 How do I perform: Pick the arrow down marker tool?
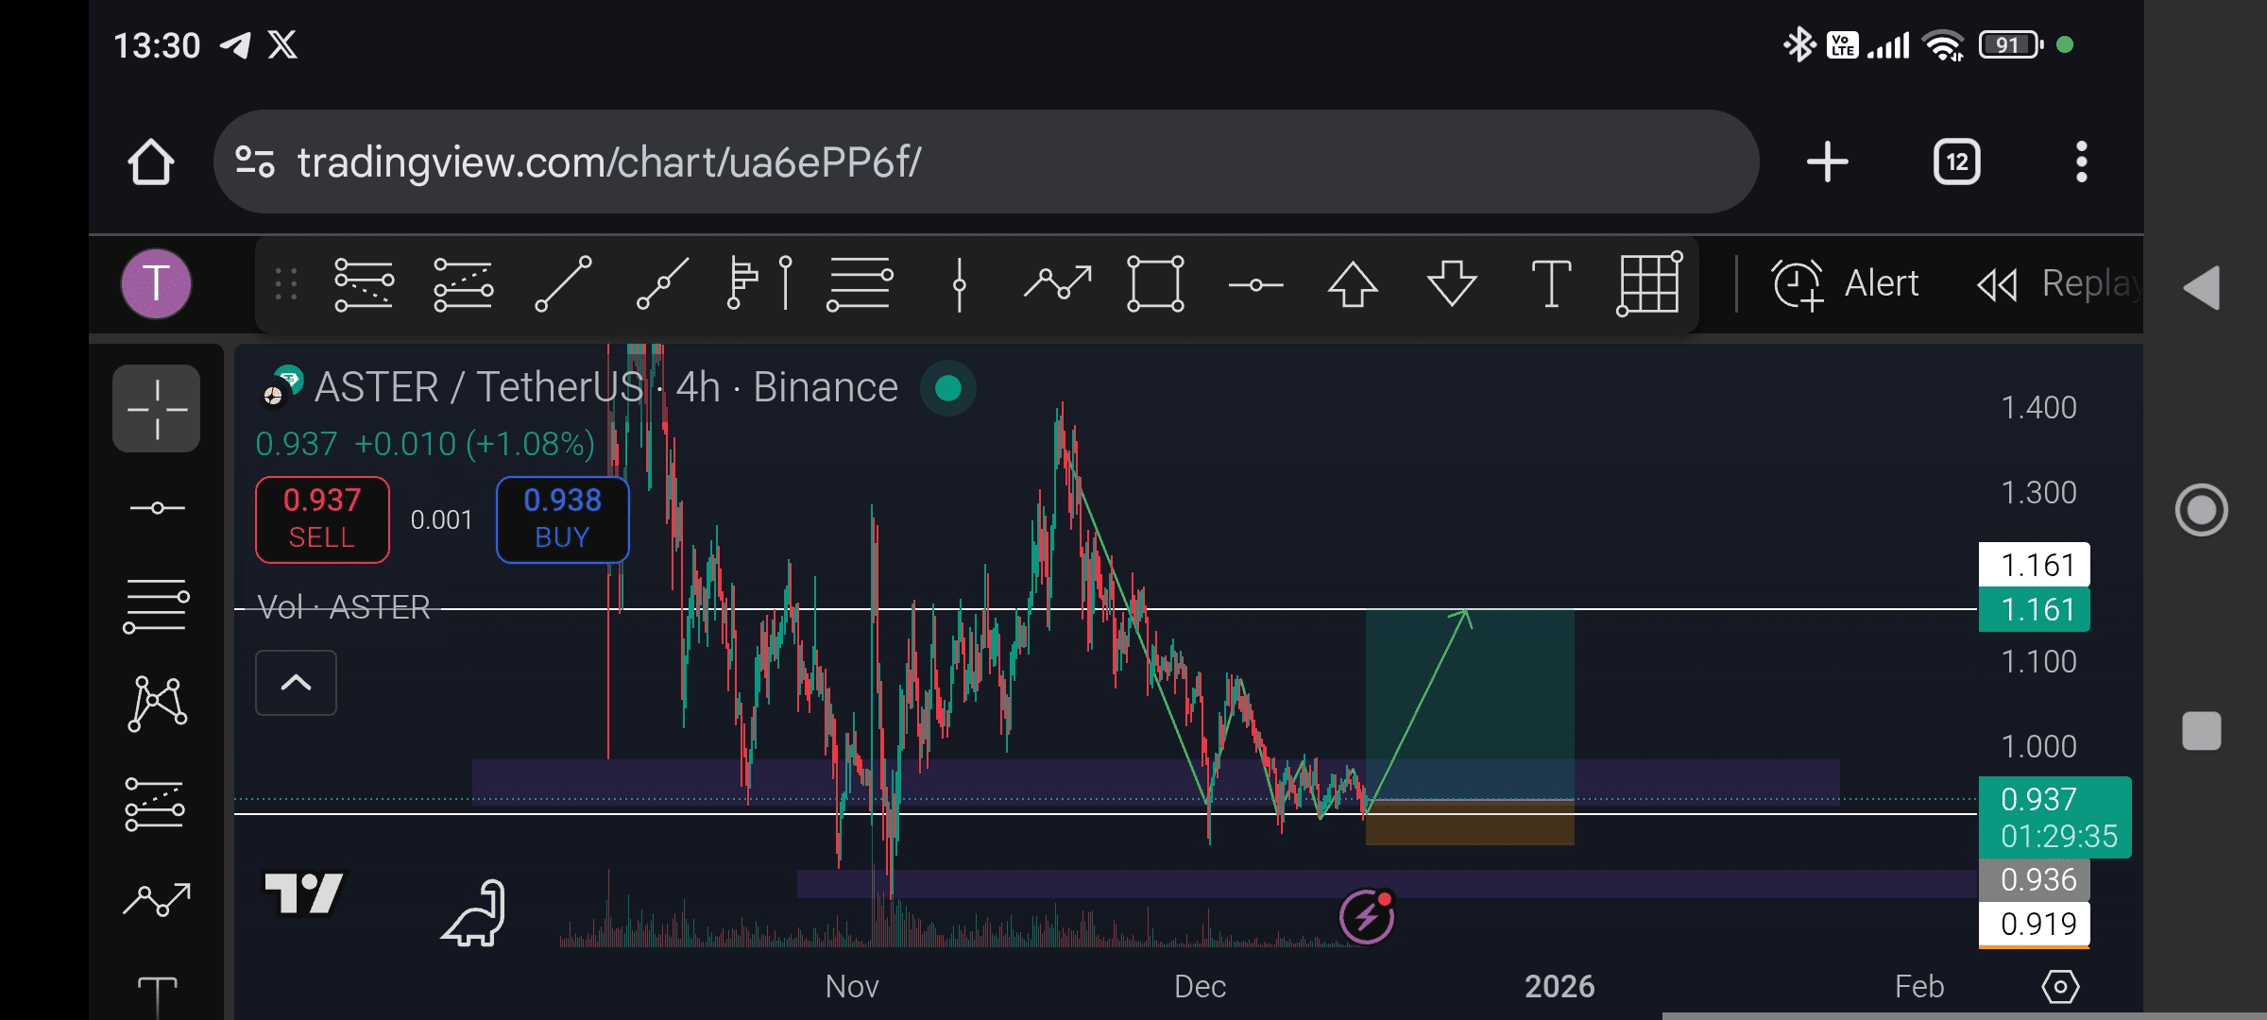pyautogui.click(x=1452, y=283)
